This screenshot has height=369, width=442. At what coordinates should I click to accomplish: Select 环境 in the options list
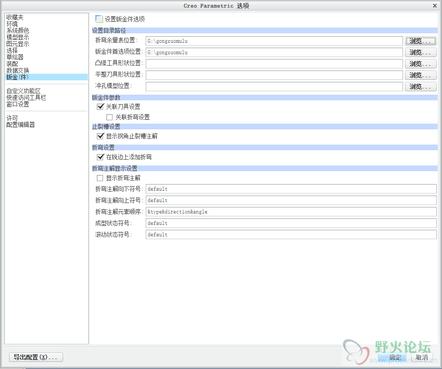[12, 24]
